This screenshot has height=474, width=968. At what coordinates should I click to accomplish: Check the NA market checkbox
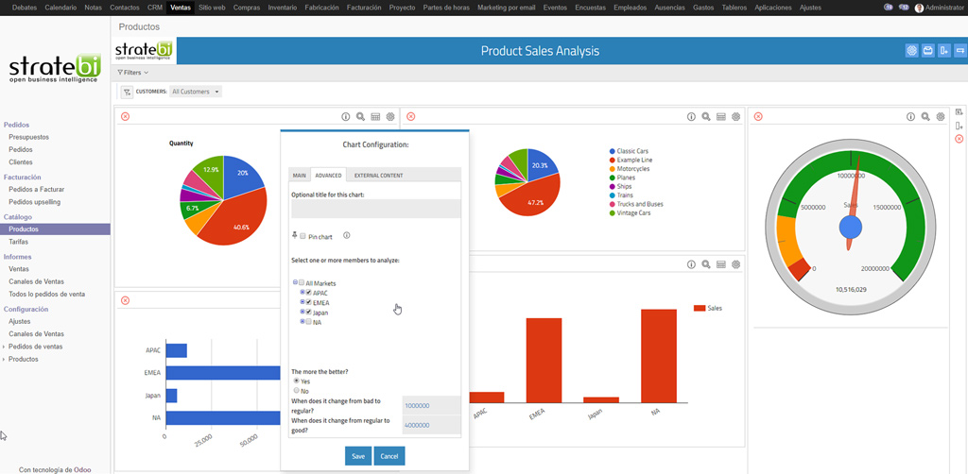(x=309, y=322)
